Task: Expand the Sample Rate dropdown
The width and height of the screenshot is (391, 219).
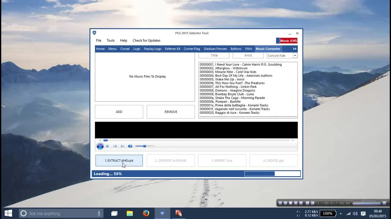Action: pyautogui.click(x=295, y=55)
